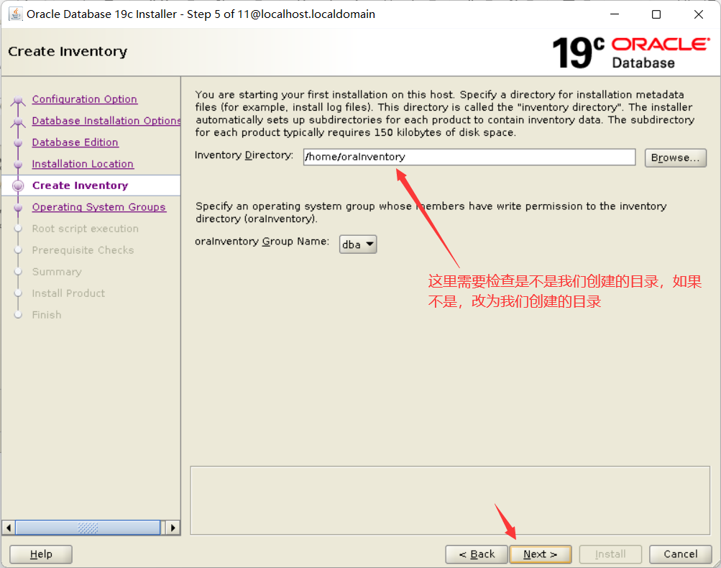Click the 'Inventory Directory:' label
This screenshot has height=568, width=721.
tap(244, 155)
